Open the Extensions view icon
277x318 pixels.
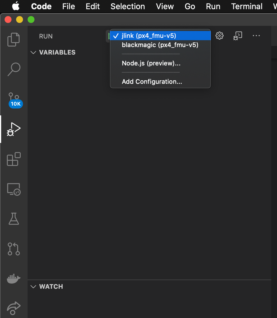point(14,159)
